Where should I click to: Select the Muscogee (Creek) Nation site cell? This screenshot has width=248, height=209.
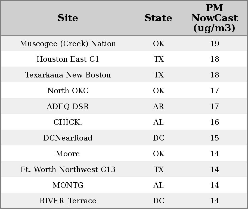[x=68, y=44]
